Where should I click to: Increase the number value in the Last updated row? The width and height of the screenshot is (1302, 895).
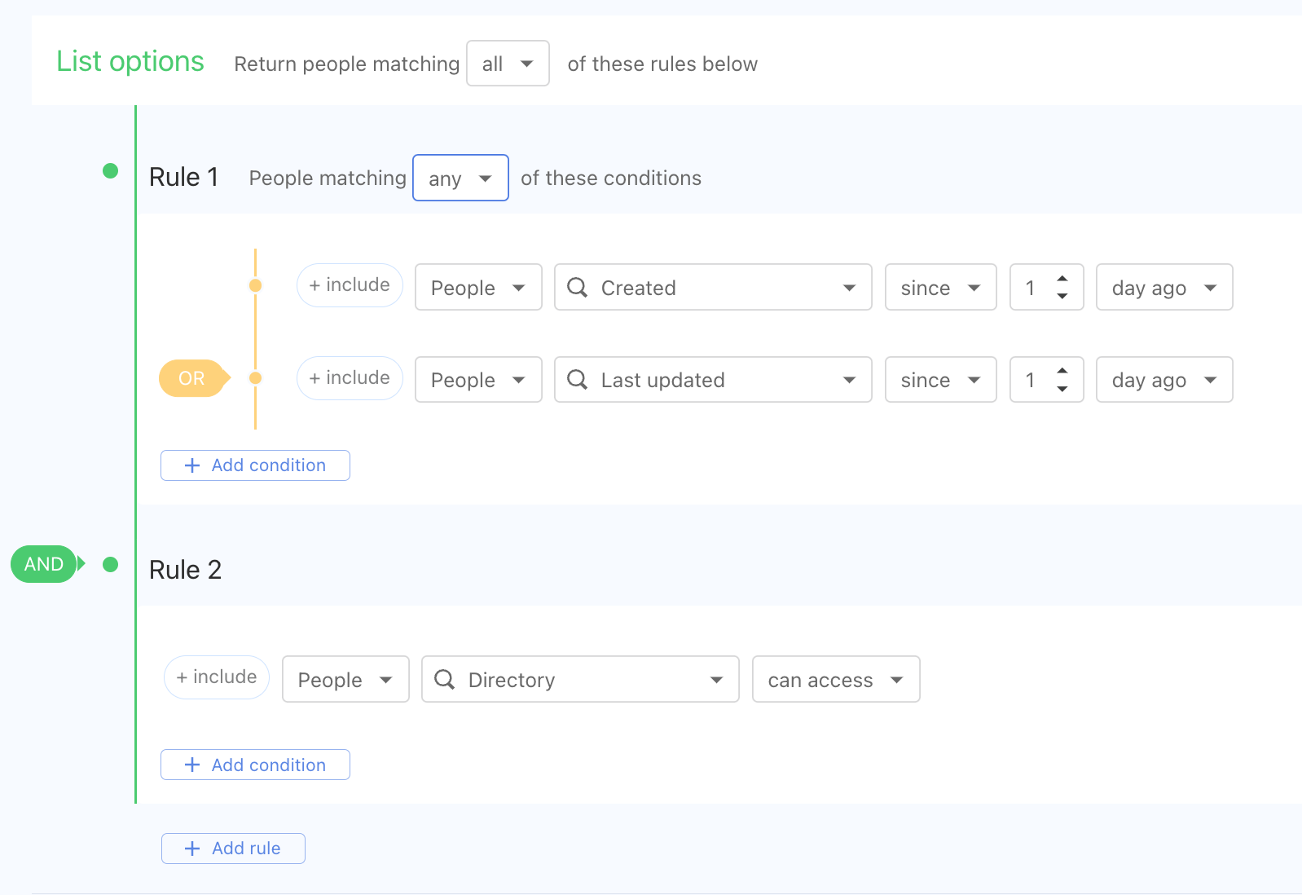coord(1062,371)
